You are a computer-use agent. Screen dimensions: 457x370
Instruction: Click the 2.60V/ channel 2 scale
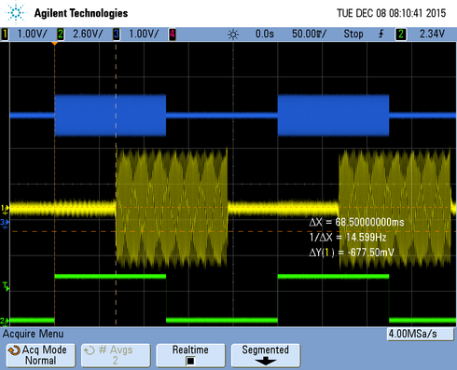click(x=88, y=34)
